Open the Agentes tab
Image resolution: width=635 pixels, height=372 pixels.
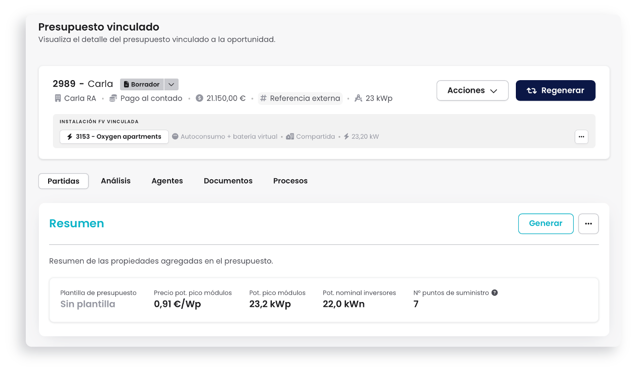[167, 181]
